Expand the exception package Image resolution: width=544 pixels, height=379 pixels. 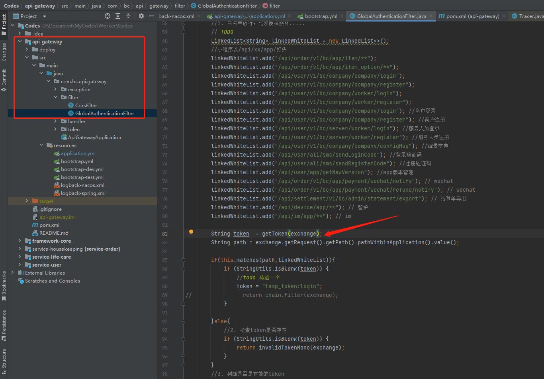click(x=56, y=89)
